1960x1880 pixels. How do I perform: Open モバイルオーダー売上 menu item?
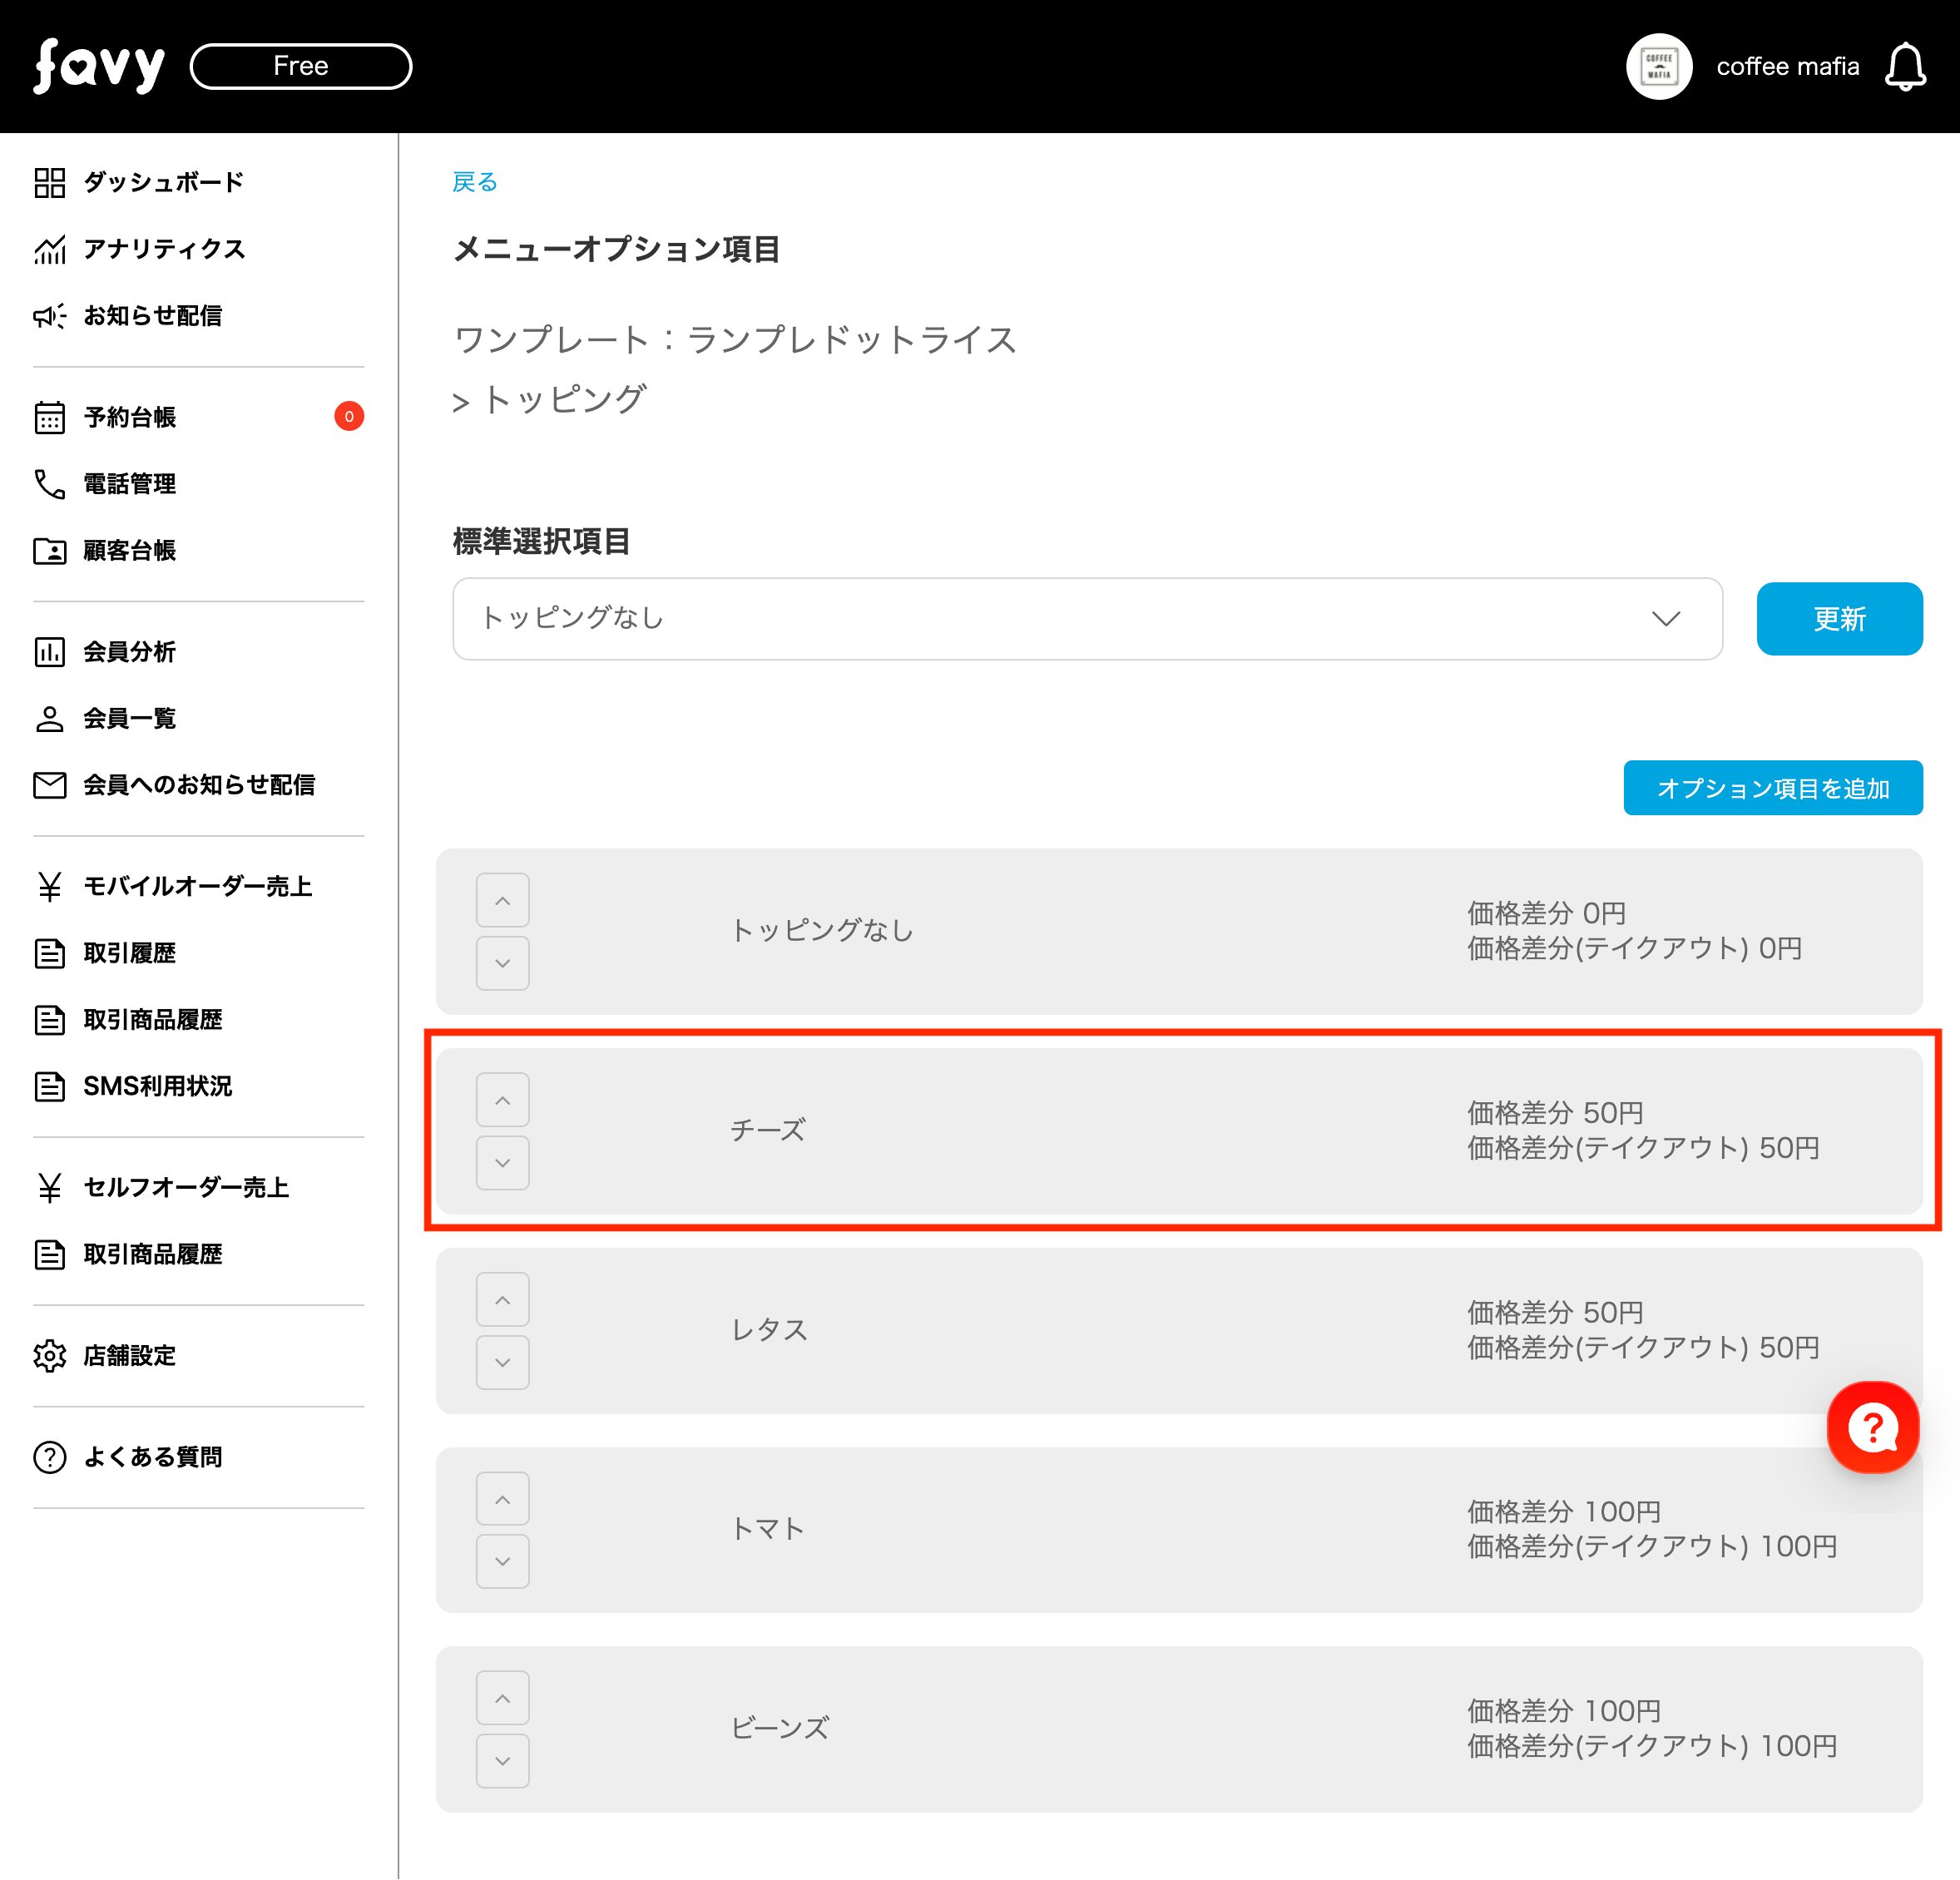tap(197, 886)
